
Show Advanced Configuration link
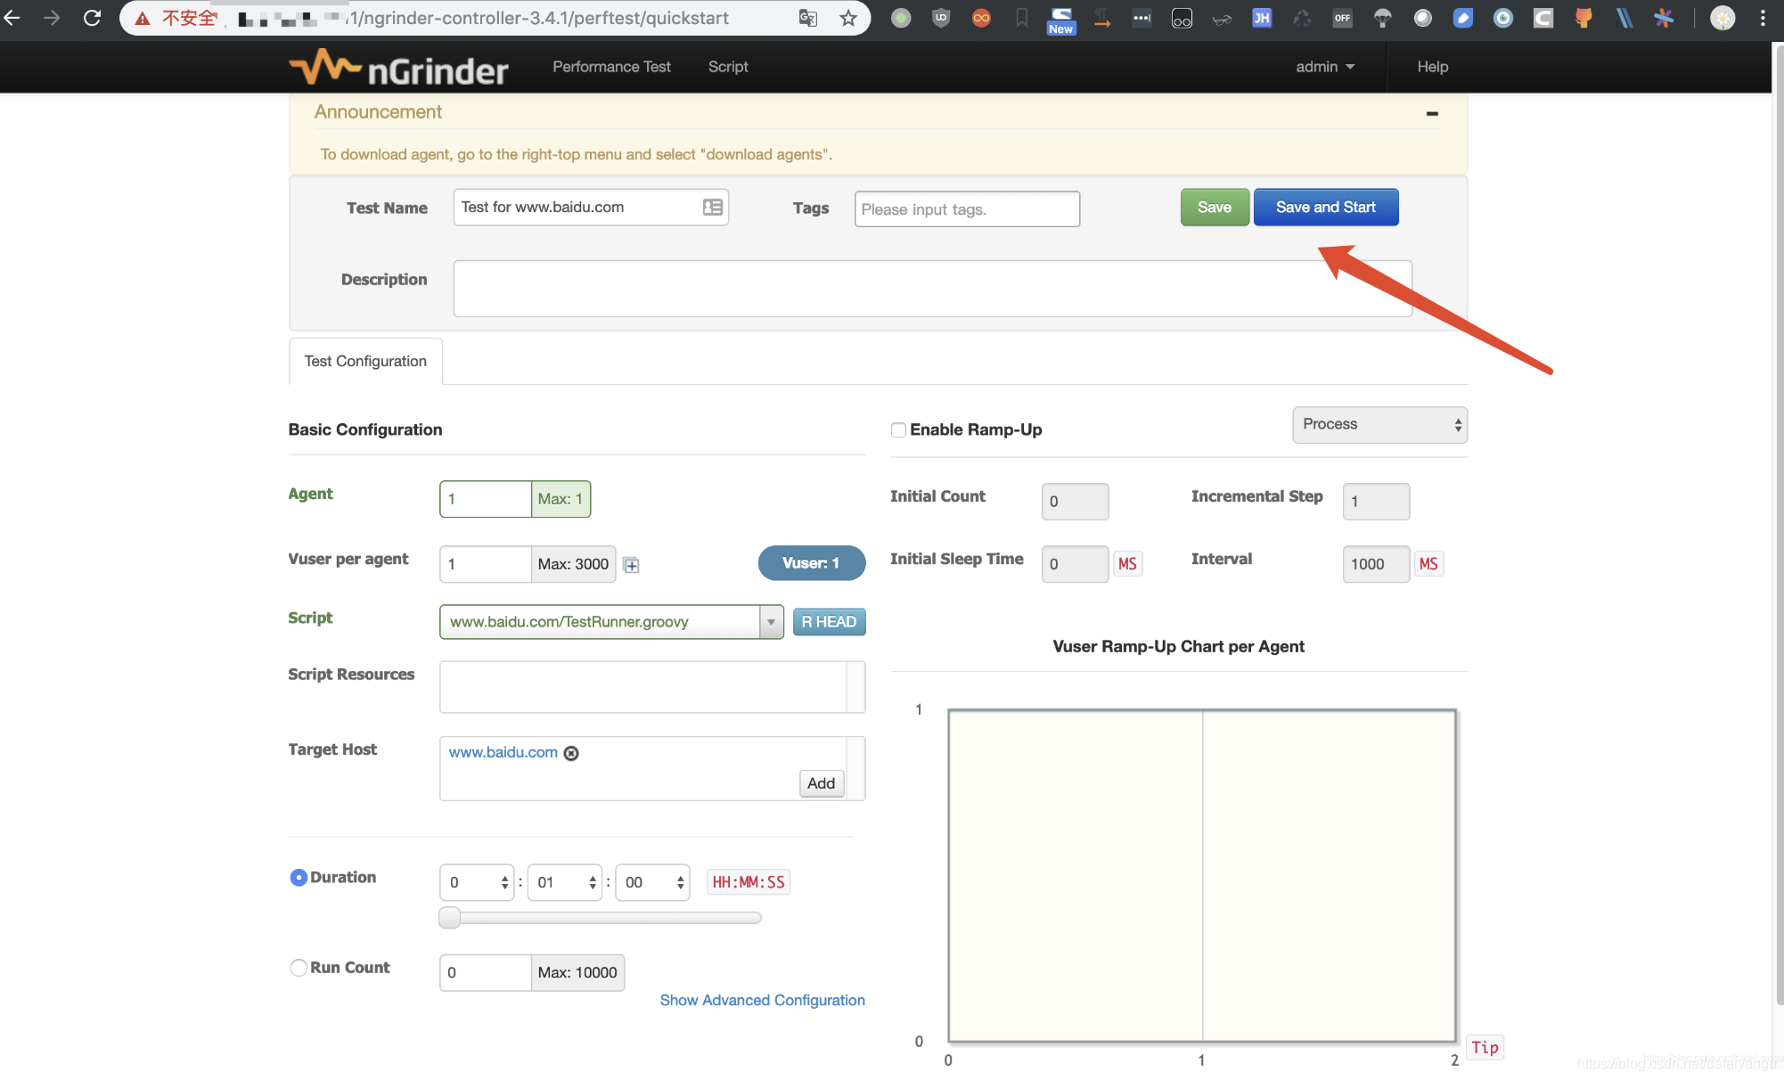[762, 1001]
